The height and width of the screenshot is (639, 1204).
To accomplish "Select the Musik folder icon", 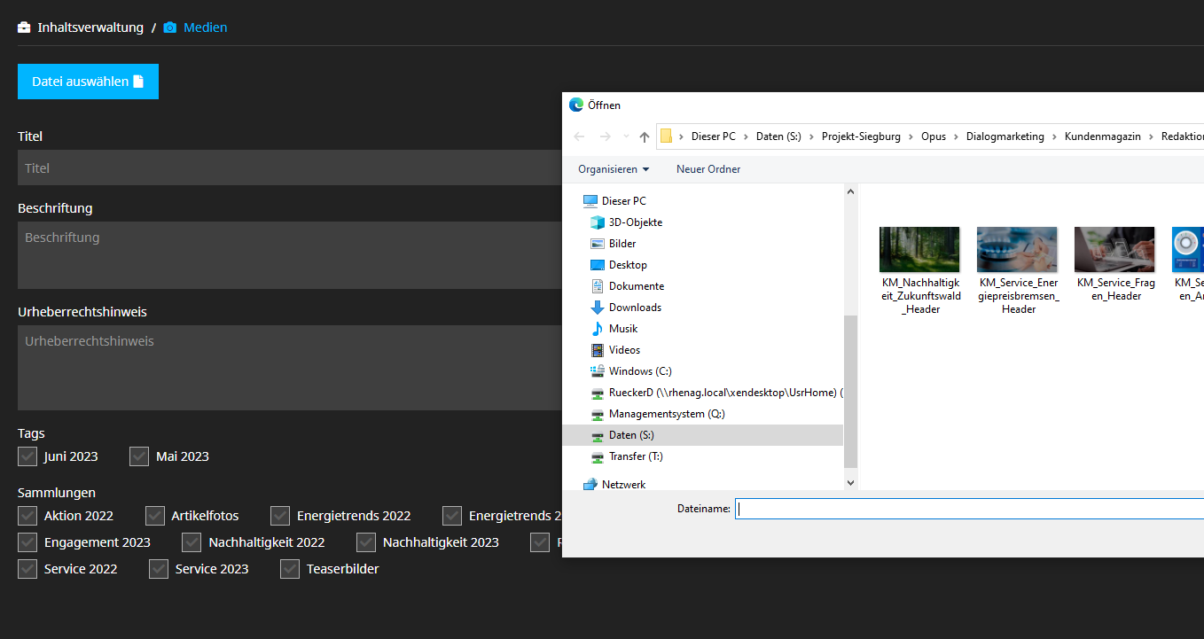I will [x=598, y=329].
